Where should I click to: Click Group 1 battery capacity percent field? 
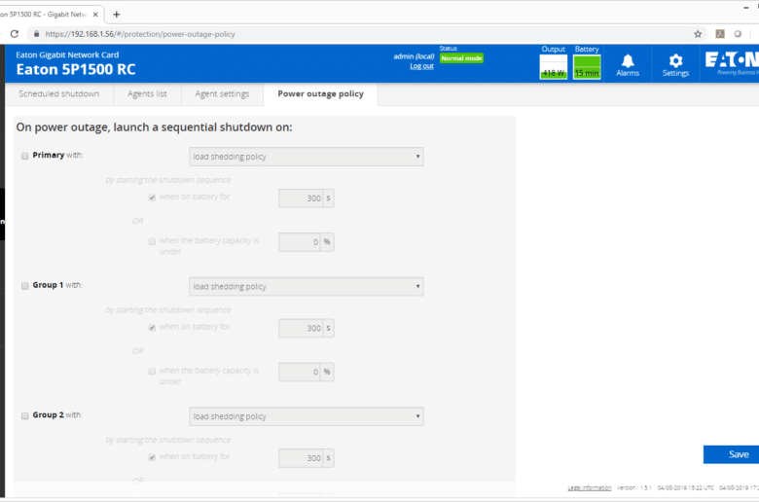click(299, 372)
